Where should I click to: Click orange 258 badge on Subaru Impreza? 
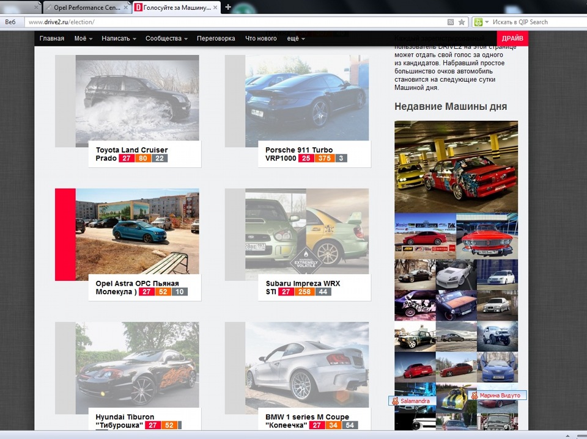click(305, 292)
